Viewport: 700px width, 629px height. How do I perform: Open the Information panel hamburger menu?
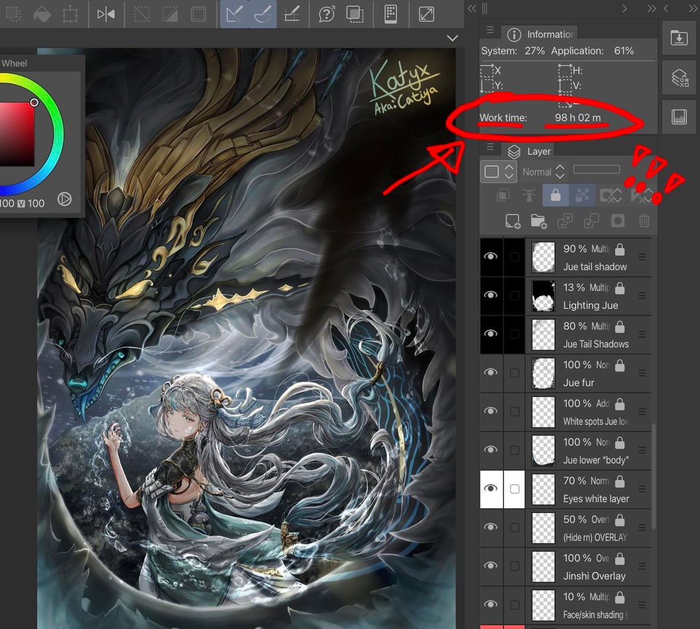(490, 30)
